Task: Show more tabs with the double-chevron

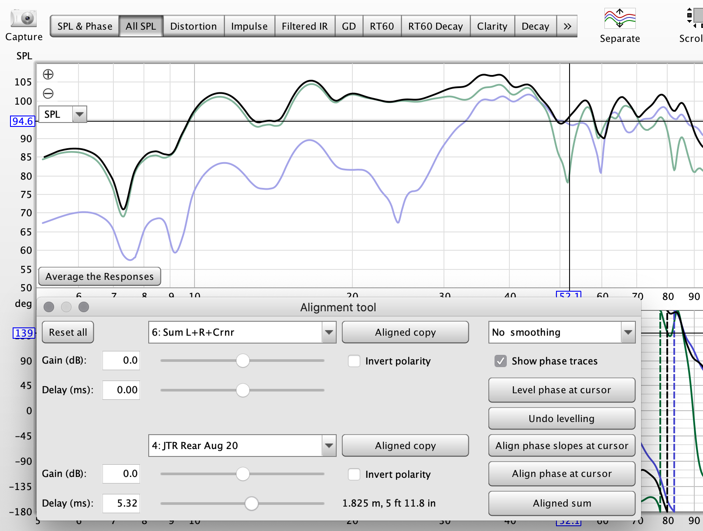Action: click(x=567, y=26)
